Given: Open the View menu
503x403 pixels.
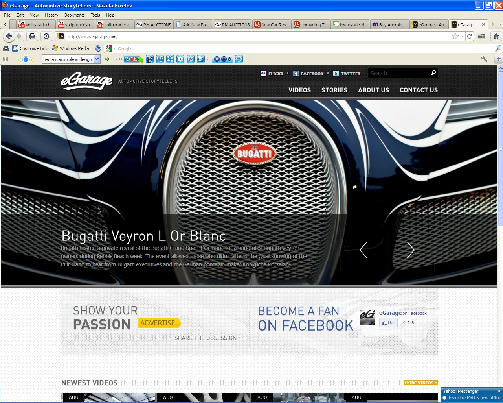Looking at the screenshot, I should coord(34,15).
